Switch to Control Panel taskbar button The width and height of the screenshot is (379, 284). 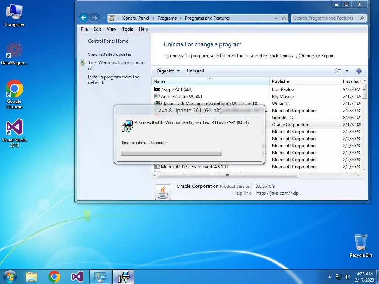100,277
